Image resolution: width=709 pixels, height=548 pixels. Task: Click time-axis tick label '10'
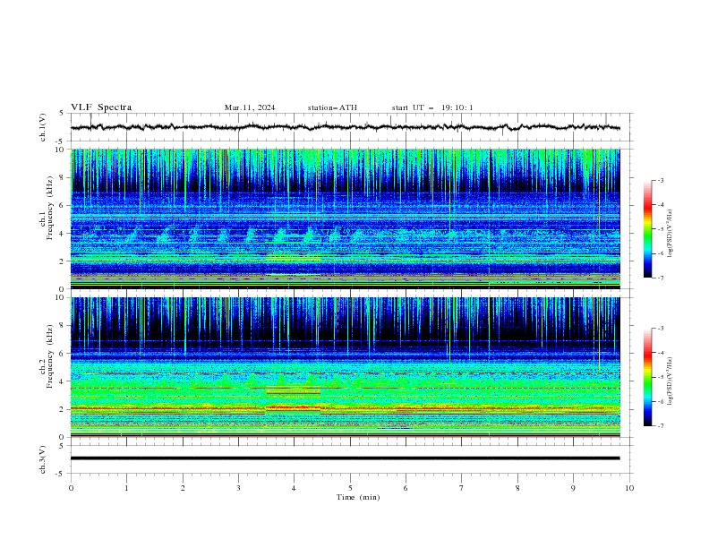click(x=629, y=488)
